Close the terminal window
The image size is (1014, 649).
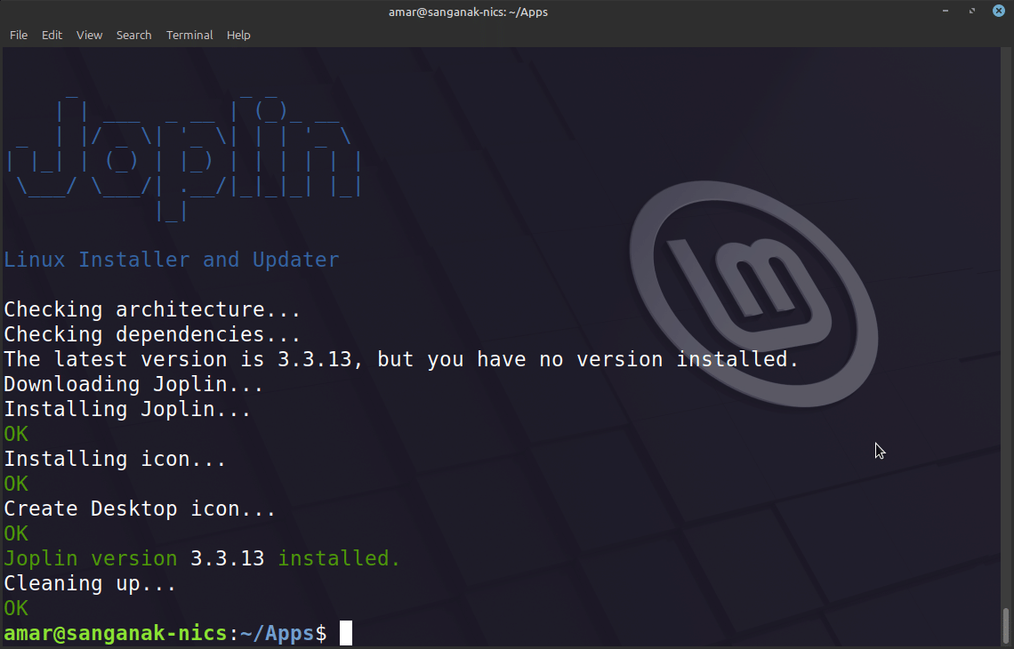pos(999,11)
